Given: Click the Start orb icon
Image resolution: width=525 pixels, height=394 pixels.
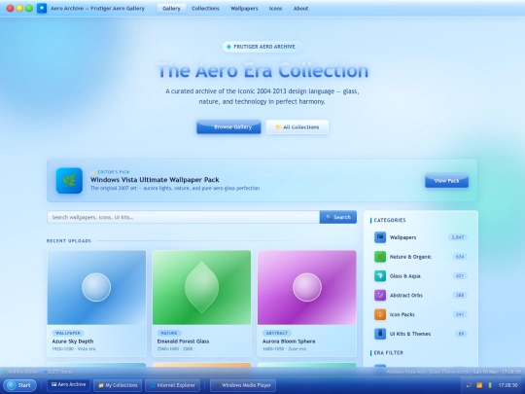Looking at the screenshot, I should point(12,385).
